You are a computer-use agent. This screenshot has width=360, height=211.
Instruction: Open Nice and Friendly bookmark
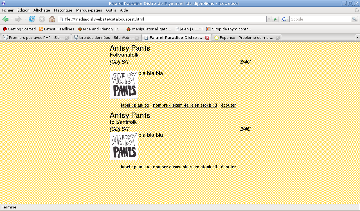point(100,29)
